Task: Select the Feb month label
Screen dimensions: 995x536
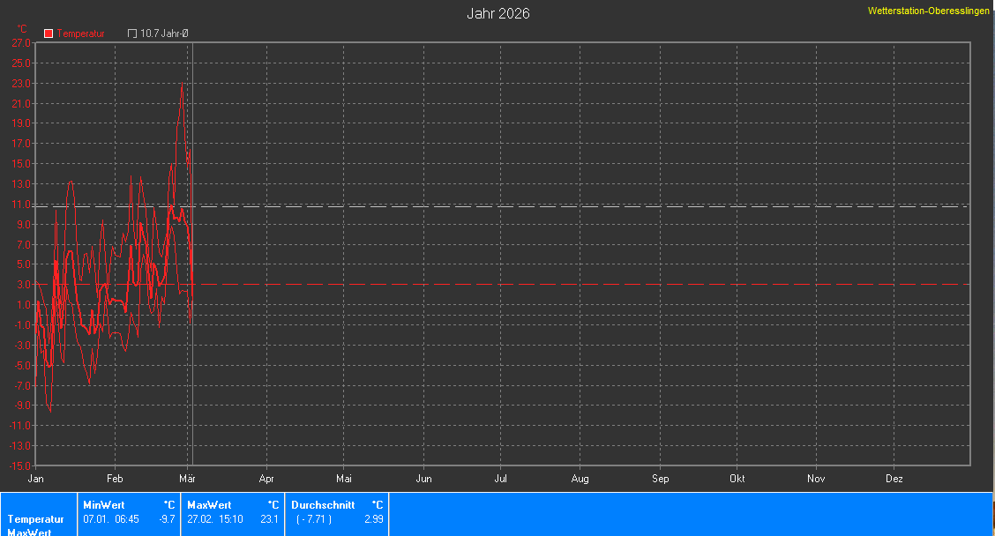Action: pos(115,479)
